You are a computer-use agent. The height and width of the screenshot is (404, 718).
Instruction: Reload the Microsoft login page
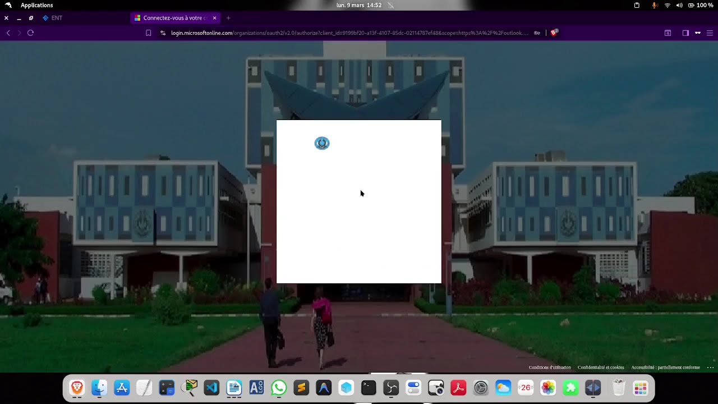pos(30,33)
